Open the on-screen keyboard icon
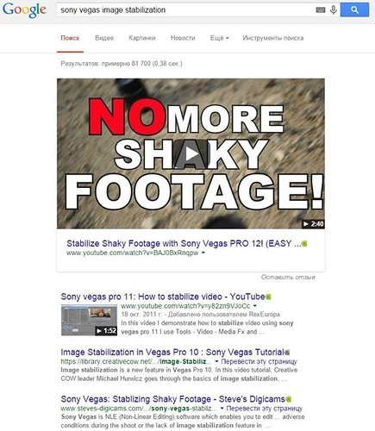 click(x=321, y=10)
